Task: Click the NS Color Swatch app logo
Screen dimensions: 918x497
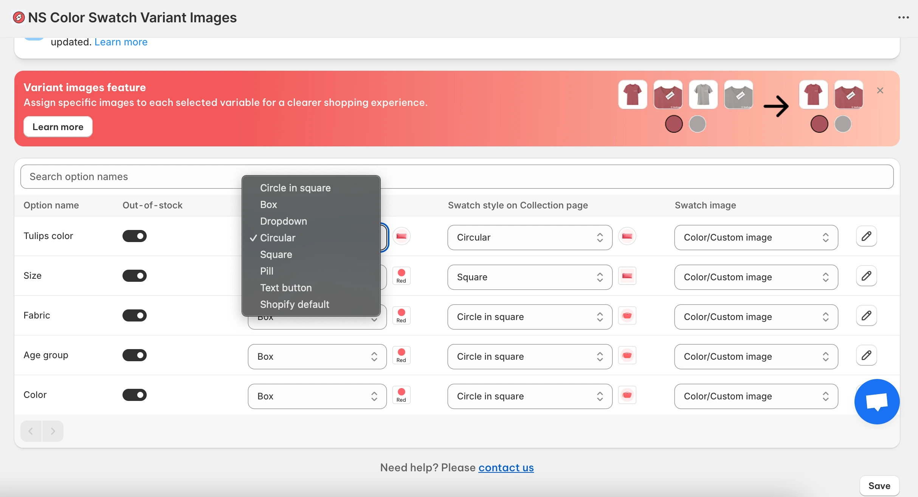Action: [x=19, y=17]
